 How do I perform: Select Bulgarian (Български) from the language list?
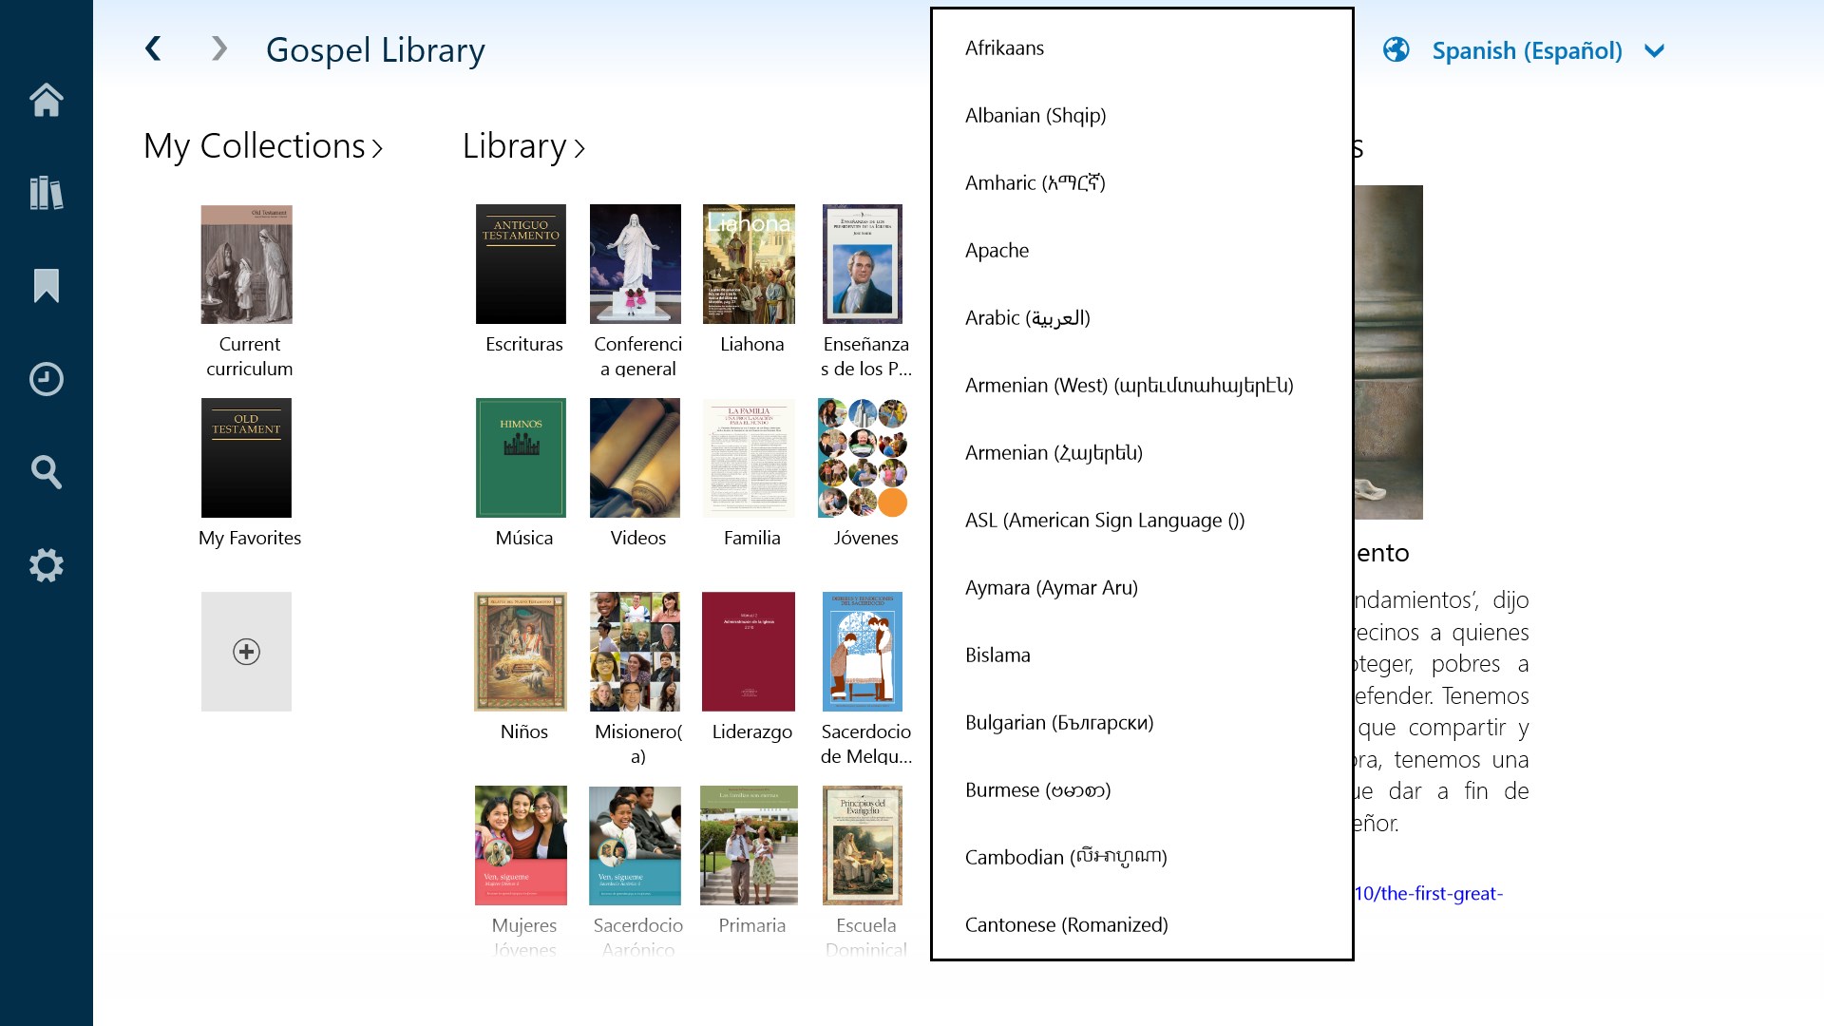[1058, 722]
